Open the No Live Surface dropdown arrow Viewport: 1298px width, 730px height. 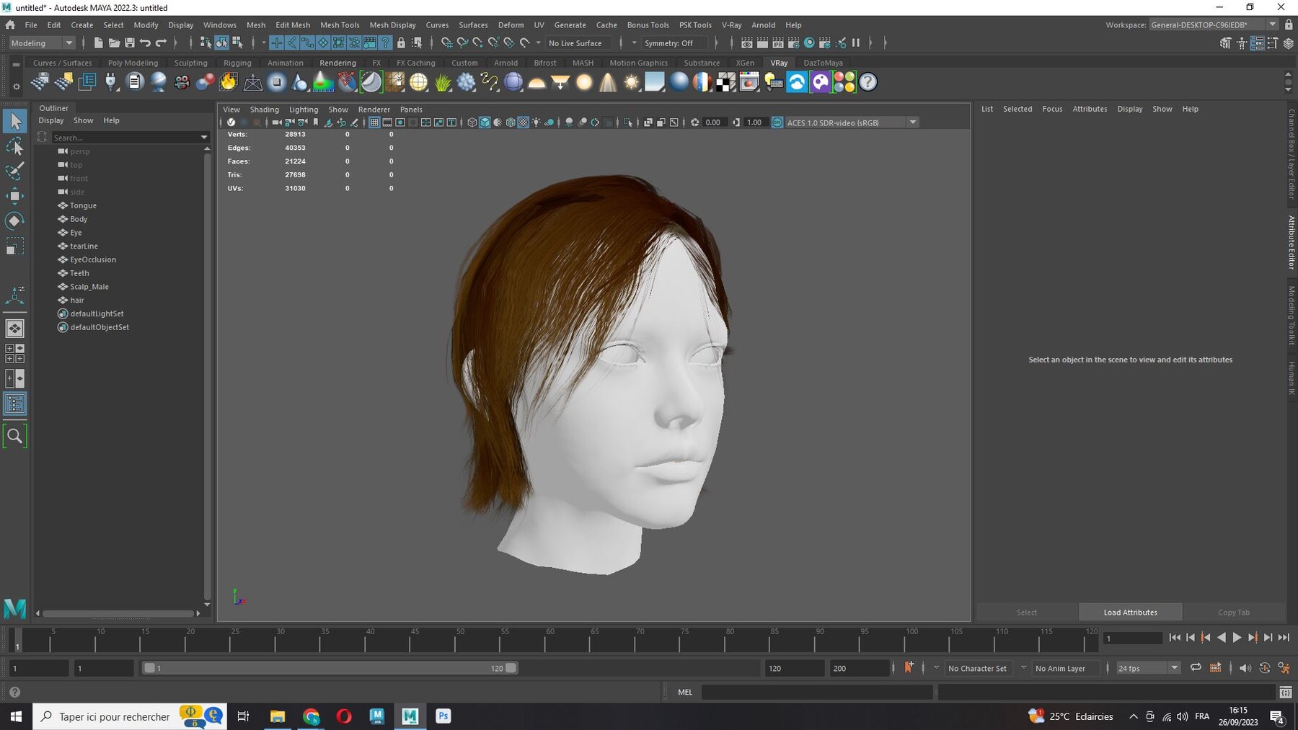click(538, 43)
